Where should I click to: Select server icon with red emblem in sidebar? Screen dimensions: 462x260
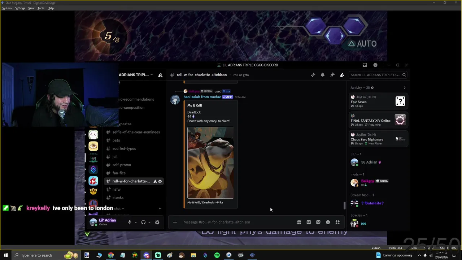93,181
